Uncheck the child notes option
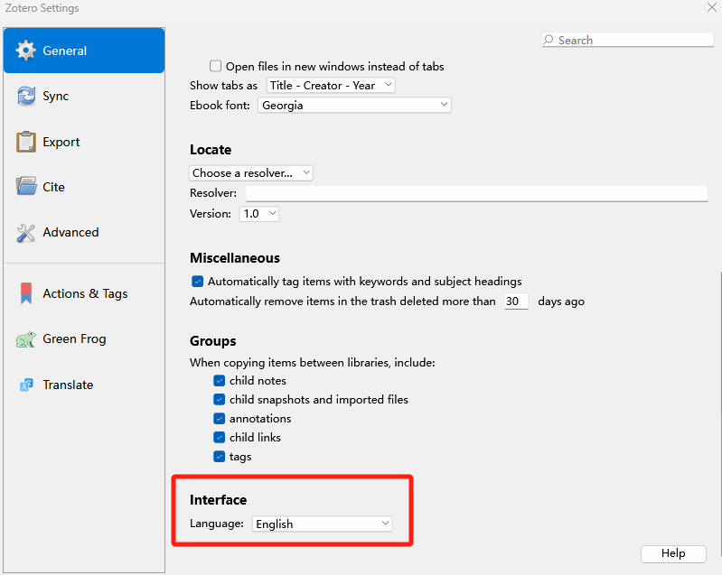Screen dimensions: 722x575 (220, 381)
